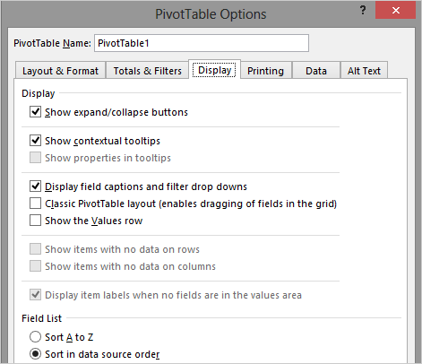Enable Classic PivotTable layout checkbox
The width and height of the screenshot is (422, 364).
click(35, 204)
